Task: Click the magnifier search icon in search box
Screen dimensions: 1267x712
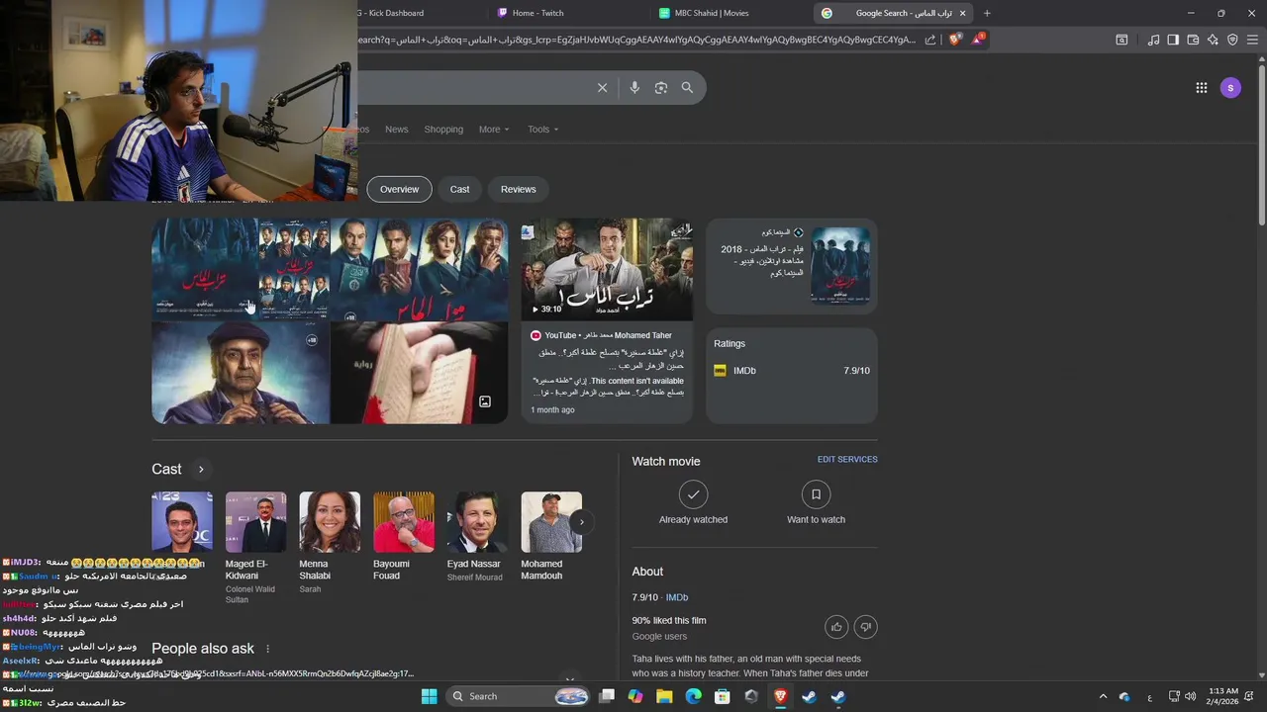Action: coord(687,88)
